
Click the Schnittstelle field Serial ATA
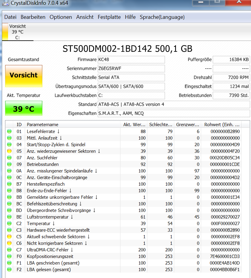point(131,77)
